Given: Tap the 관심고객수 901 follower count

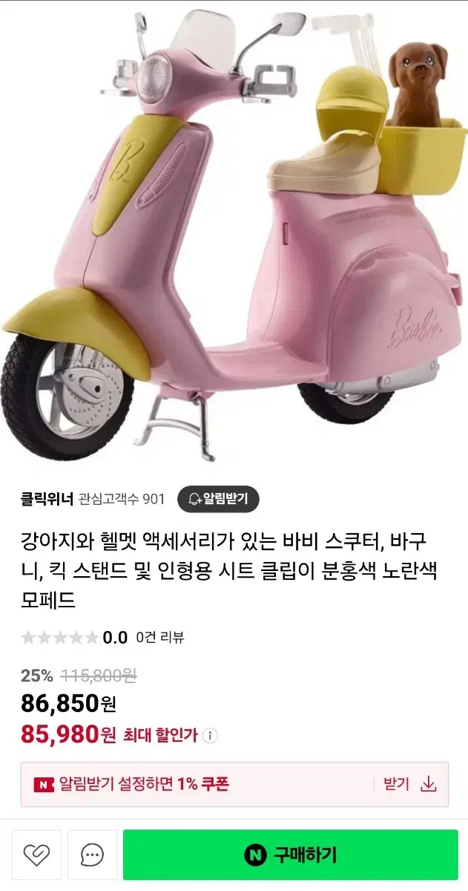Looking at the screenshot, I should pos(122,499).
